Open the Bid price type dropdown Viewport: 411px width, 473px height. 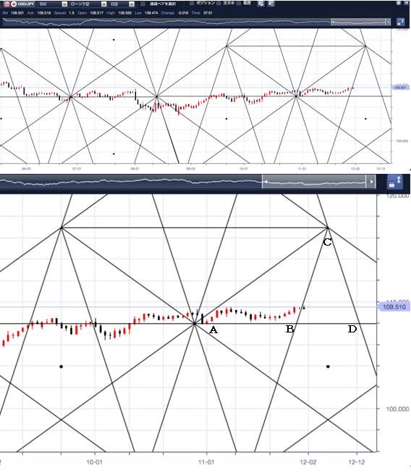pos(53,4)
